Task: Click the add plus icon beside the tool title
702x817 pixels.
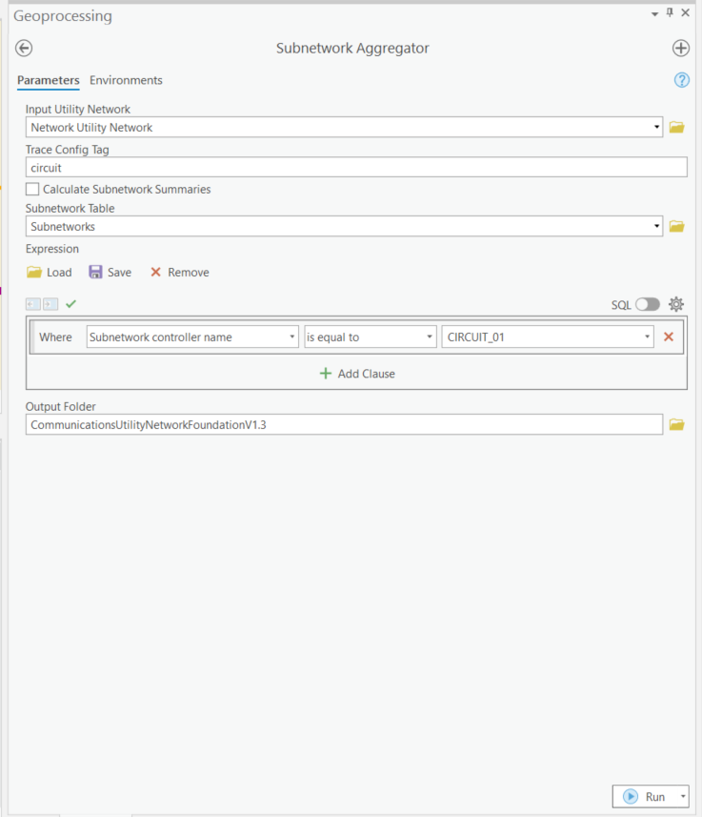Action: 680,49
